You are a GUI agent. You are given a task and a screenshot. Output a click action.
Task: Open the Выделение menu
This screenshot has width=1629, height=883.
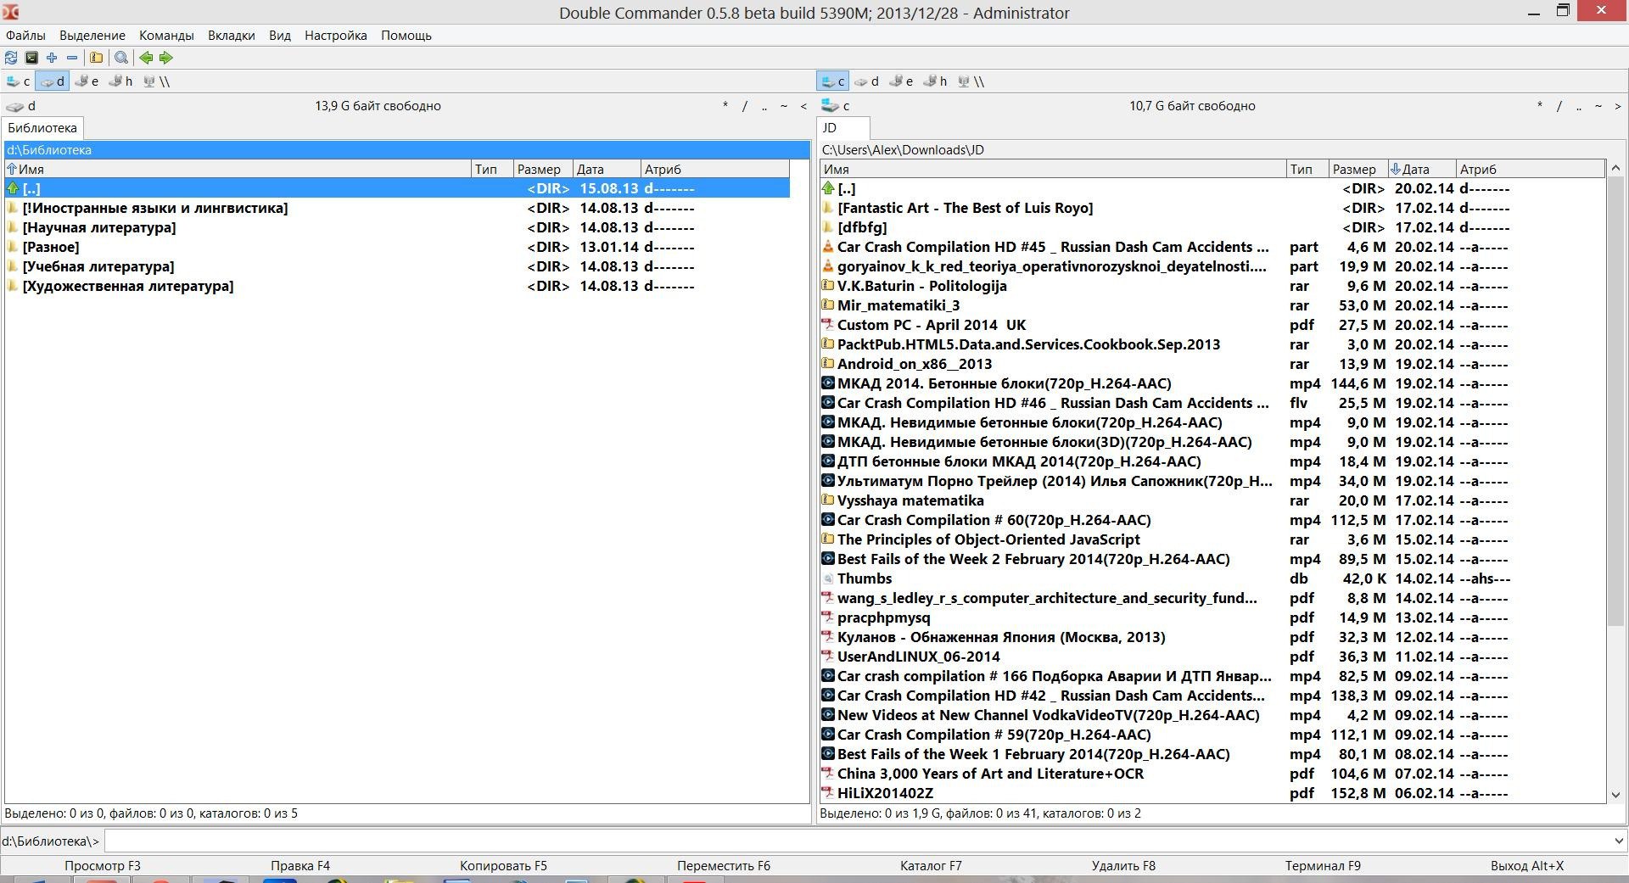[x=92, y=36]
